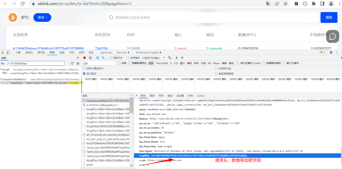Open the 响应 request detail tab
The height and width of the screenshot is (169, 342).
(x=170, y=96)
